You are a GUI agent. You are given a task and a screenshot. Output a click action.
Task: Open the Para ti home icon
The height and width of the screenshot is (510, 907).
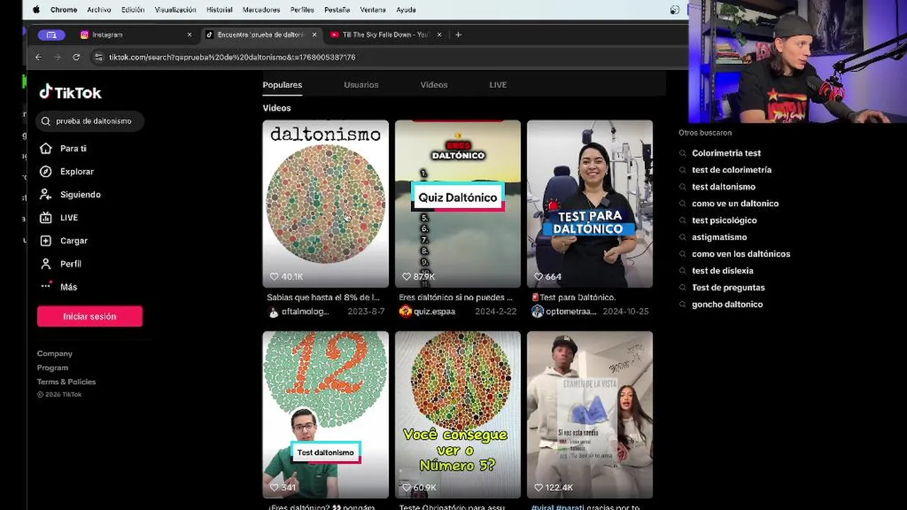(x=46, y=148)
